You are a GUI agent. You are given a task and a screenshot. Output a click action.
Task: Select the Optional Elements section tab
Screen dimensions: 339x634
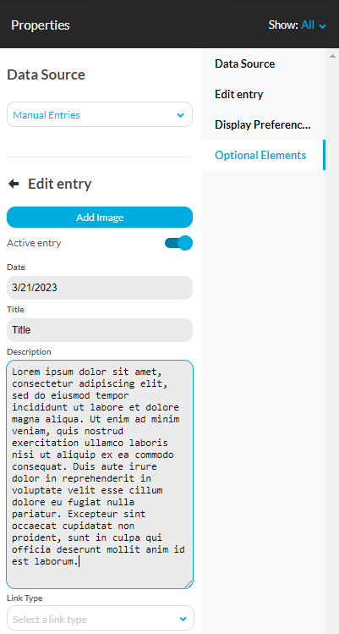click(x=263, y=155)
